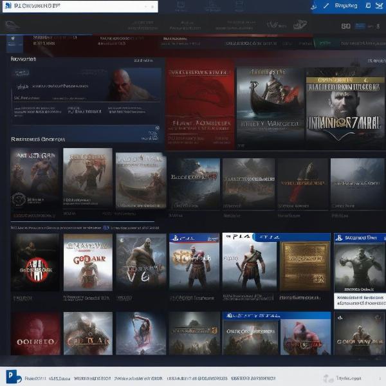Screen dimensions: 386x386
Task: Open the second text item in the dark navigation bar
Action: pyautogui.click(x=185, y=25)
